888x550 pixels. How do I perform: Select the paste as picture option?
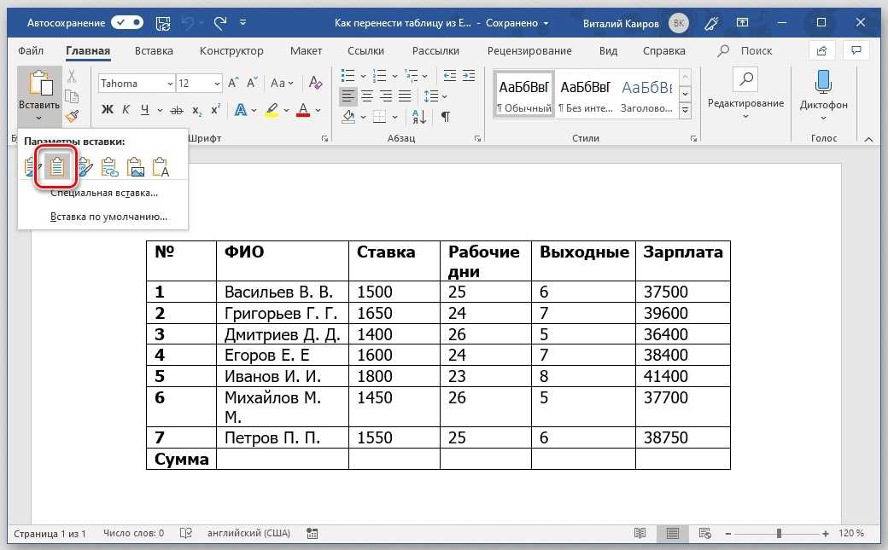click(x=135, y=167)
